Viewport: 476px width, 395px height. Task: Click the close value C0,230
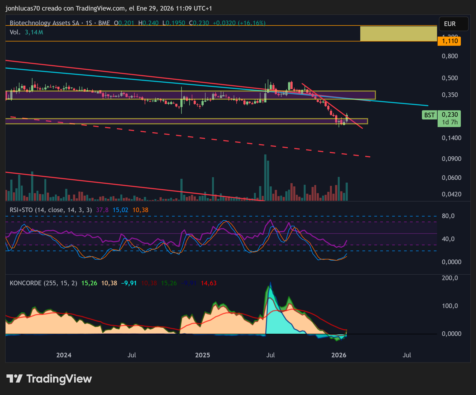pos(199,23)
